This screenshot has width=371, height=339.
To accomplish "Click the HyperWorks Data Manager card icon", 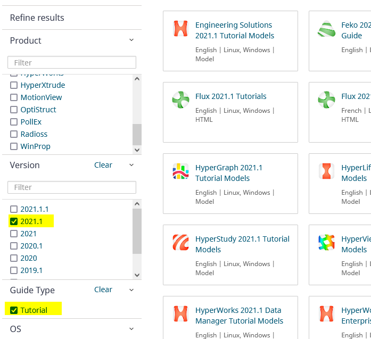I will tap(180, 313).
